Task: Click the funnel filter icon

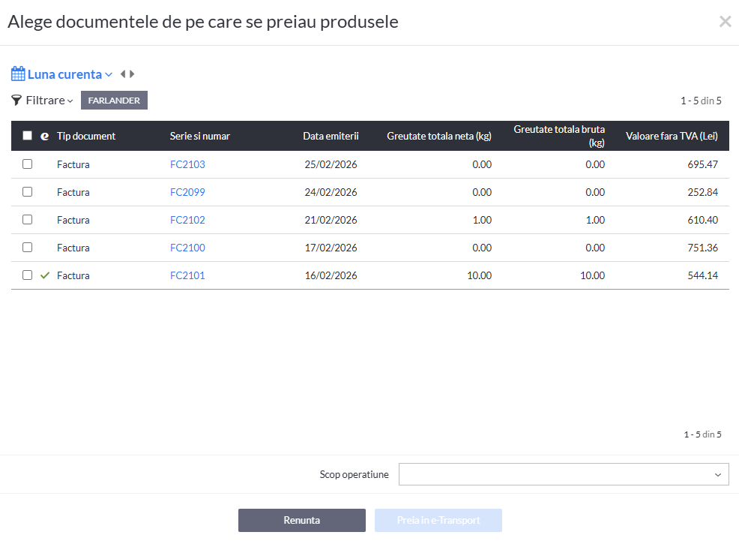Action: point(16,100)
